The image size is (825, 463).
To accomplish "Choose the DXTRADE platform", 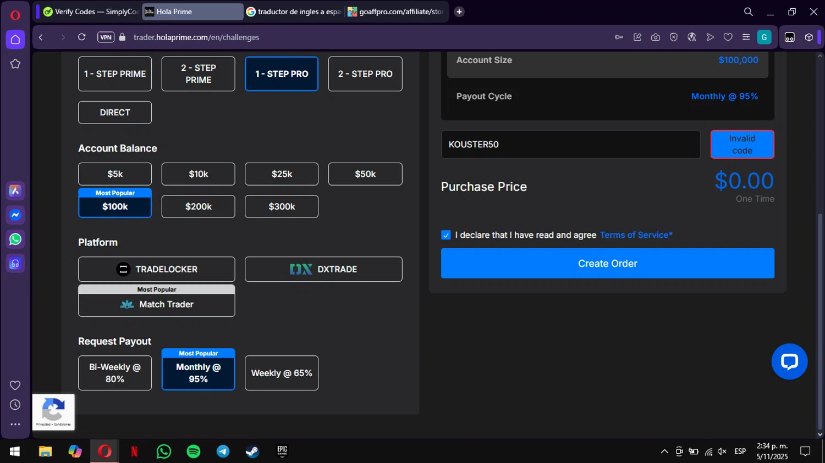I will pos(323,269).
